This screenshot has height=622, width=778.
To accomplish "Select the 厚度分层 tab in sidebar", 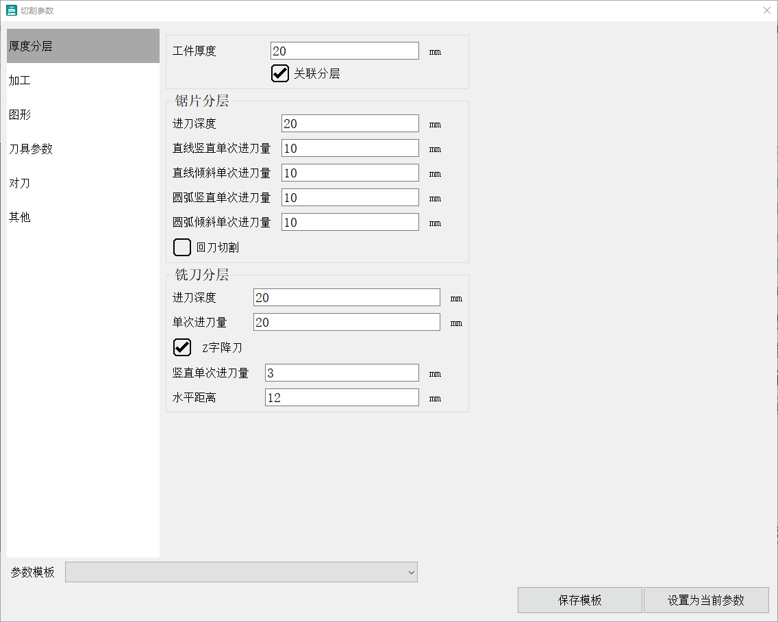I will 83,46.
